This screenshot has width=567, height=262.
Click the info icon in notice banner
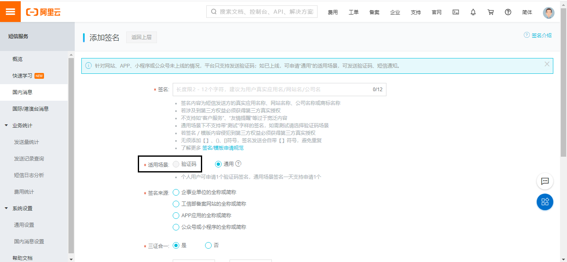coord(88,65)
